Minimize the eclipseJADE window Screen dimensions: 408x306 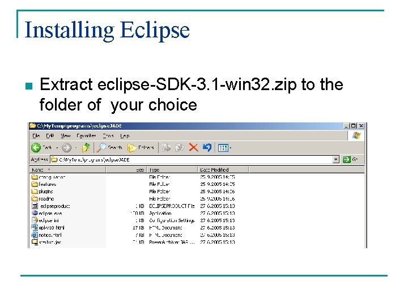pos(346,126)
